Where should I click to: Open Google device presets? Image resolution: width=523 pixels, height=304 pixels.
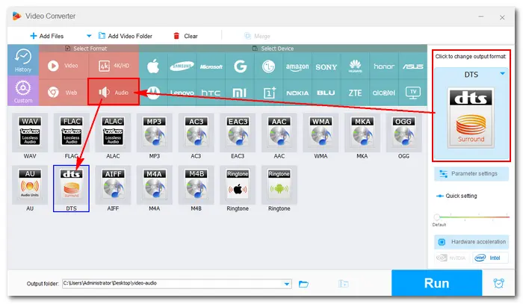point(240,66)
